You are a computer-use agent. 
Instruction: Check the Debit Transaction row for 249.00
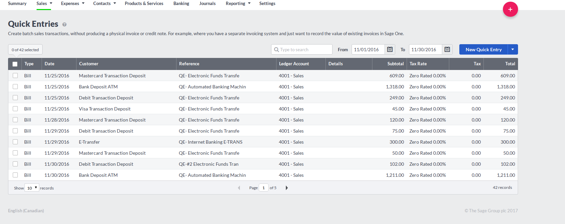tap(15, 98)
